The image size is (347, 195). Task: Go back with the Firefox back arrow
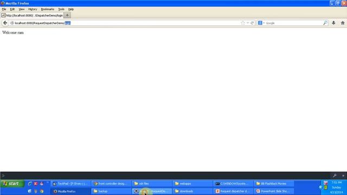5,23
